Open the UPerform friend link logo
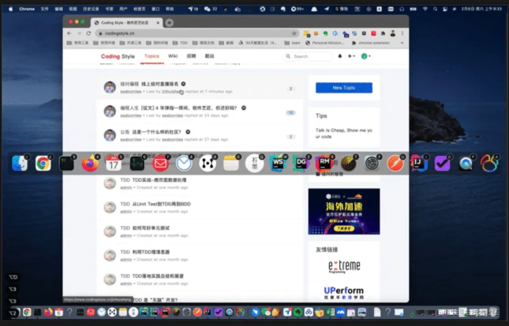Image resolution: width=509 pixels, height=326 pixels. (344, 293)
